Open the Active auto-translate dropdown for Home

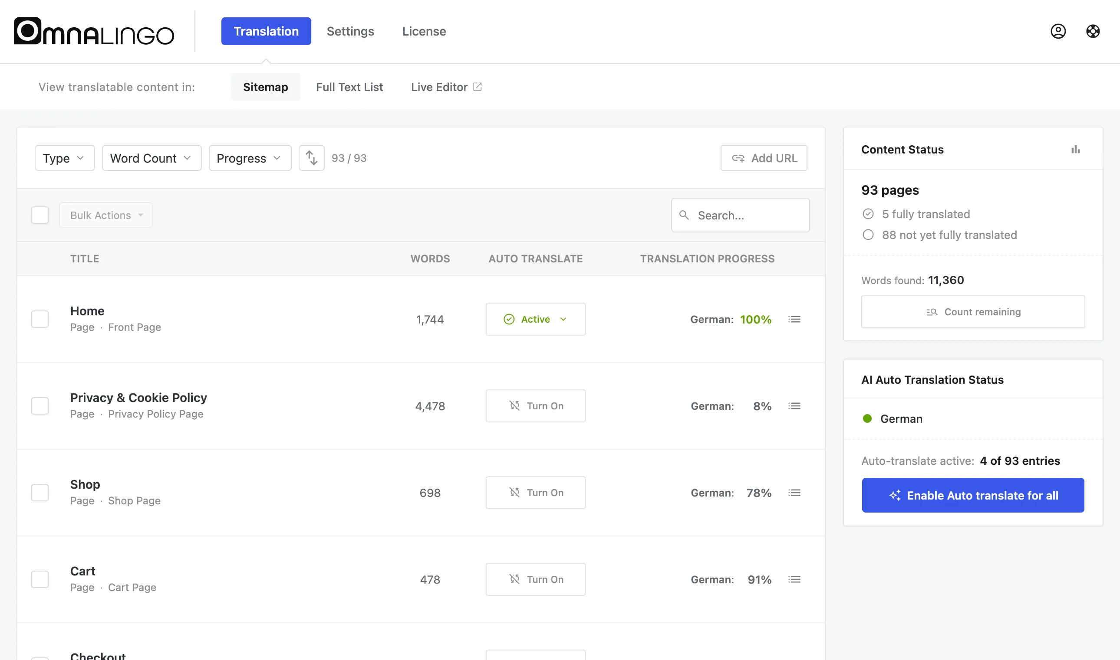pyautogui.click(x=536, y=319)
